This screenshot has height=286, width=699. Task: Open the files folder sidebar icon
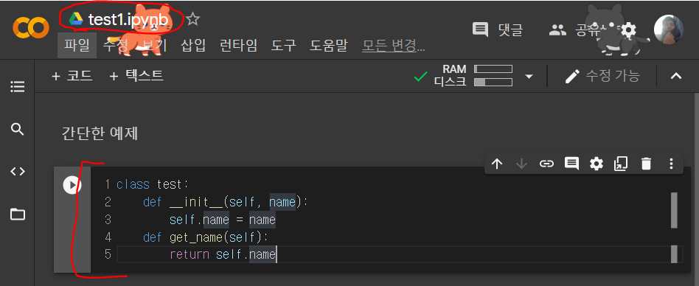pos(18,214)
